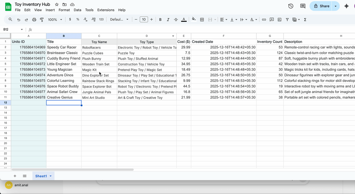This screenshot has height=194, width=355.
Task: Toggle italic text formatting
Action: point(168,20)
